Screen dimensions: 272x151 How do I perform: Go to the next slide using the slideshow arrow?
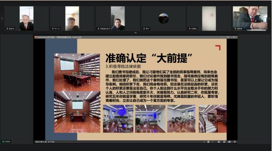click(213, 142)
